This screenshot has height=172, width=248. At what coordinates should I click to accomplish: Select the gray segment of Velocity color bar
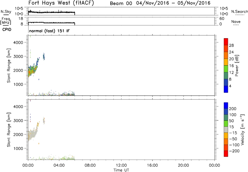(x=226, y=129)
